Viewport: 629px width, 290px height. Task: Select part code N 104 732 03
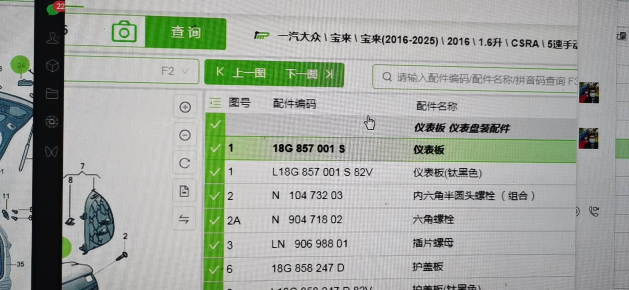pos(307,196)
